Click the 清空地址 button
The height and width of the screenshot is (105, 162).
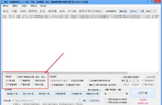pos(123,11)
